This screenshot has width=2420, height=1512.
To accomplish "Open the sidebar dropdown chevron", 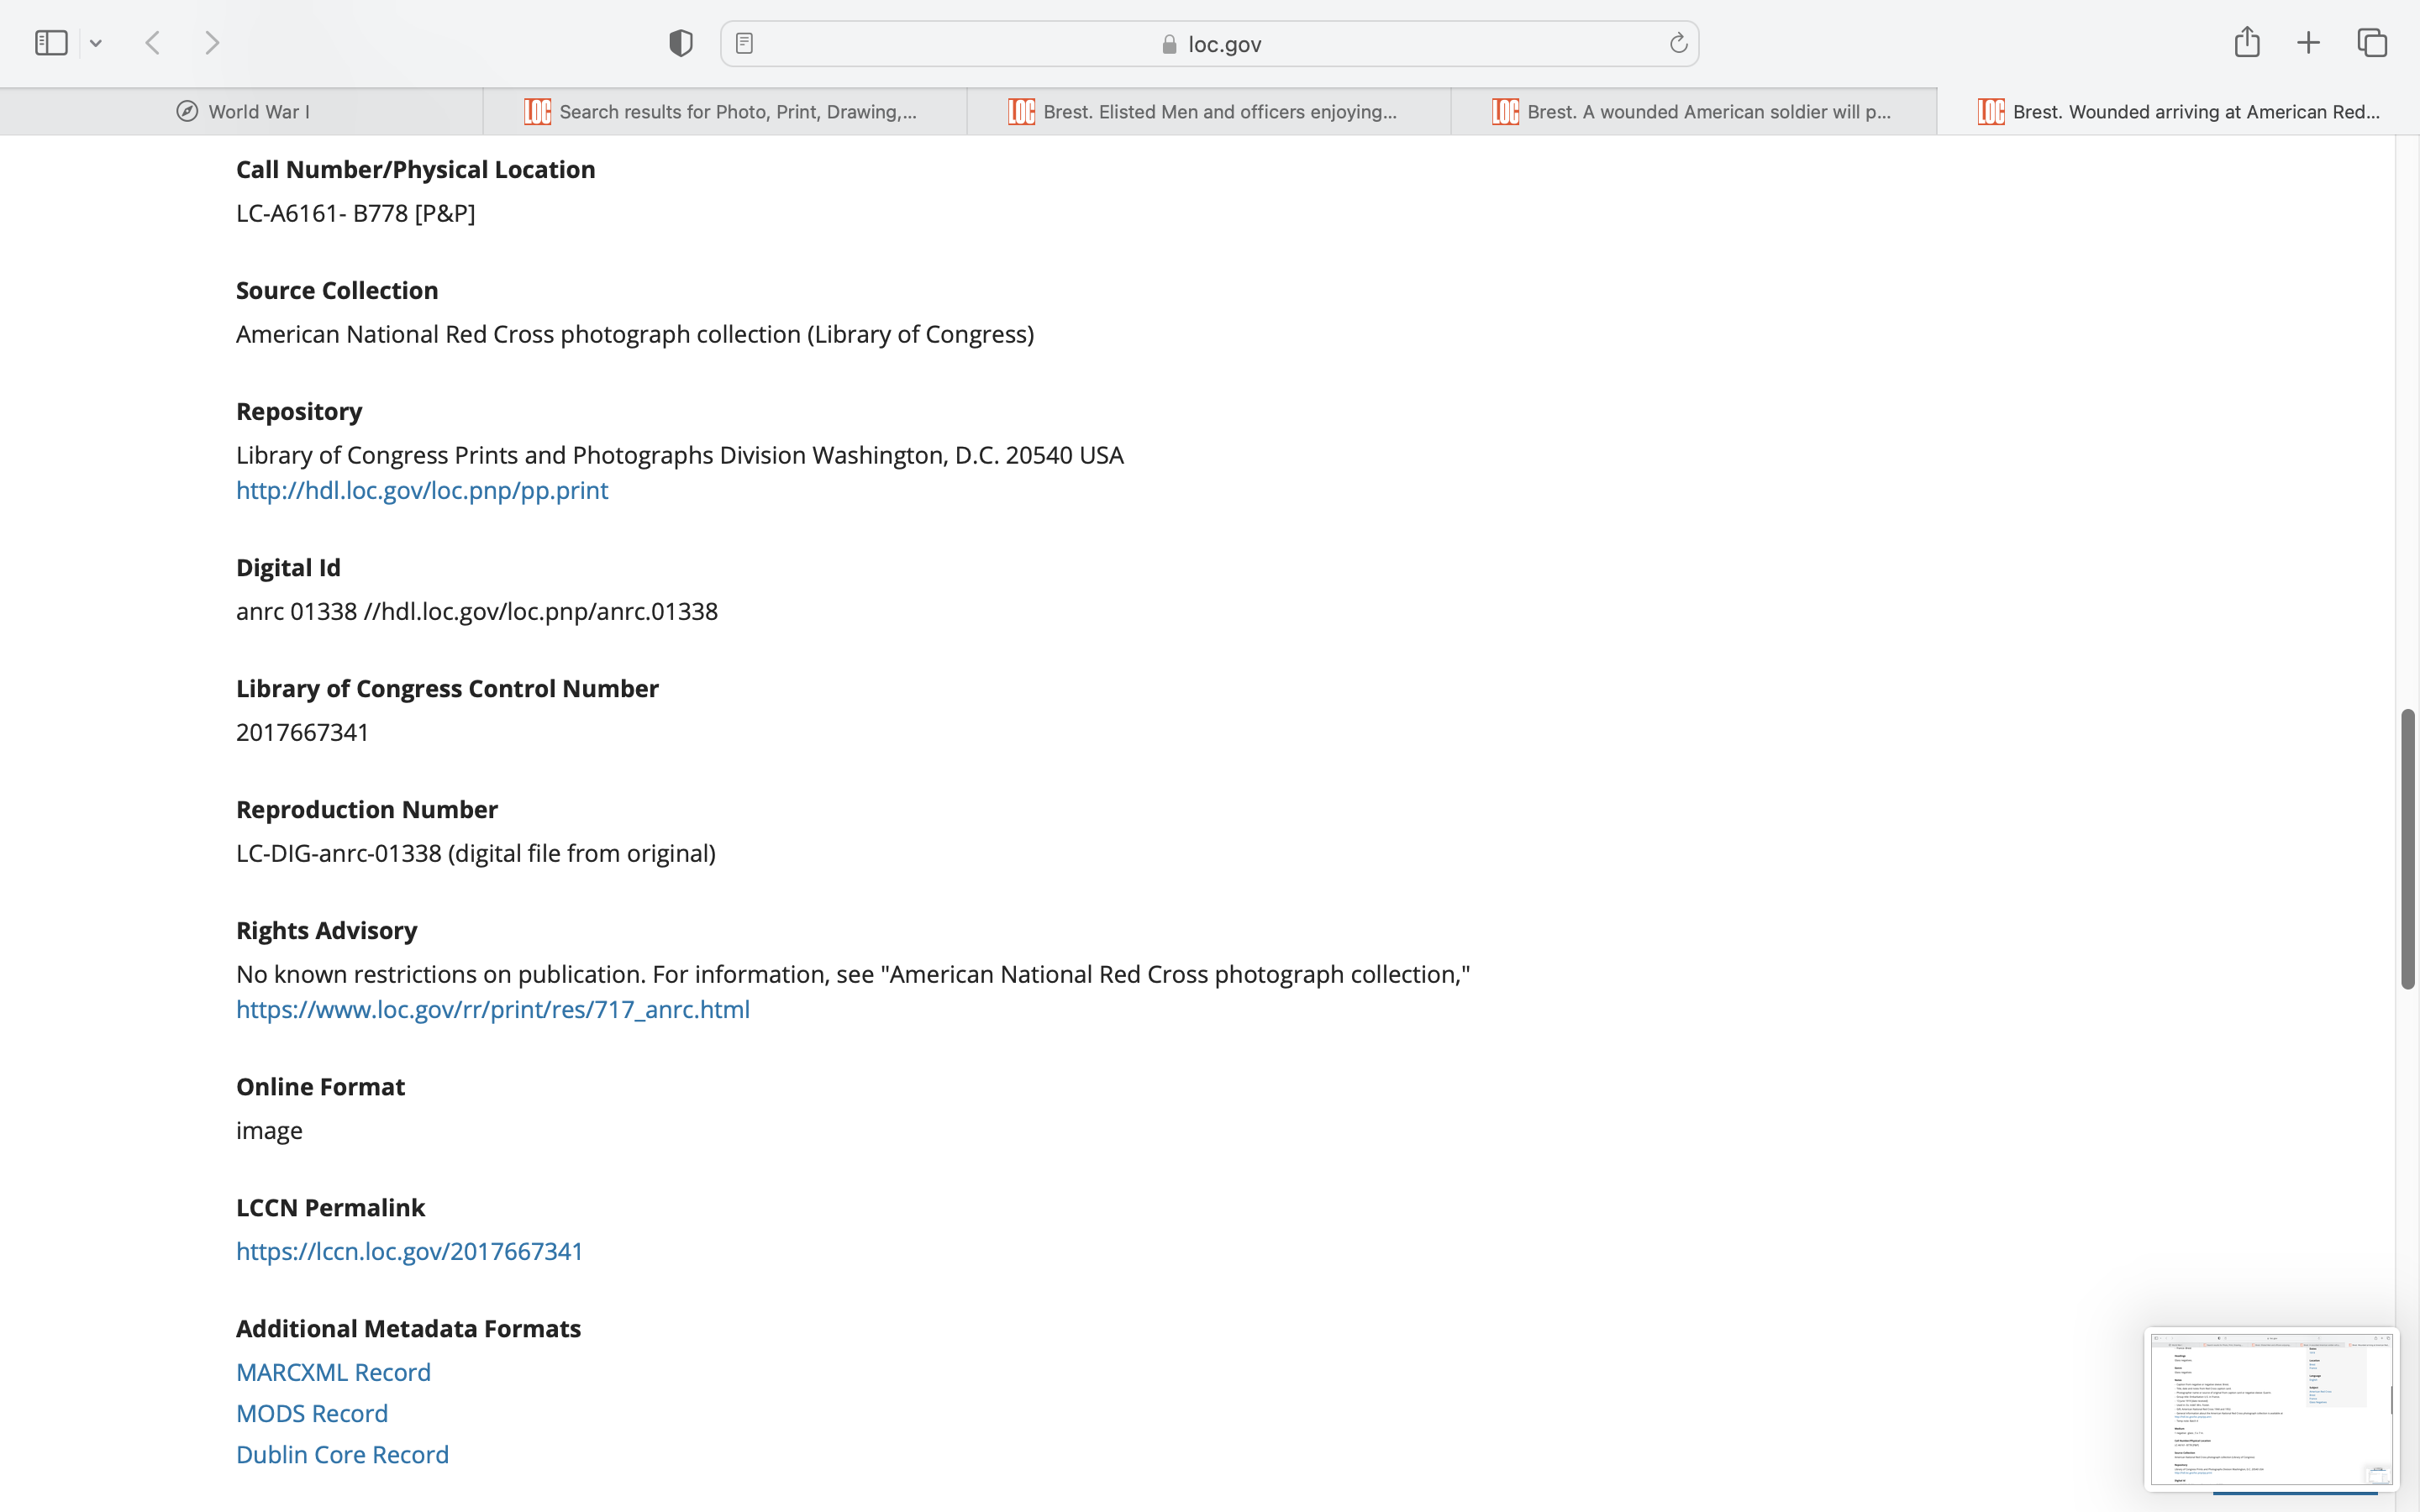I will [96, 43].
